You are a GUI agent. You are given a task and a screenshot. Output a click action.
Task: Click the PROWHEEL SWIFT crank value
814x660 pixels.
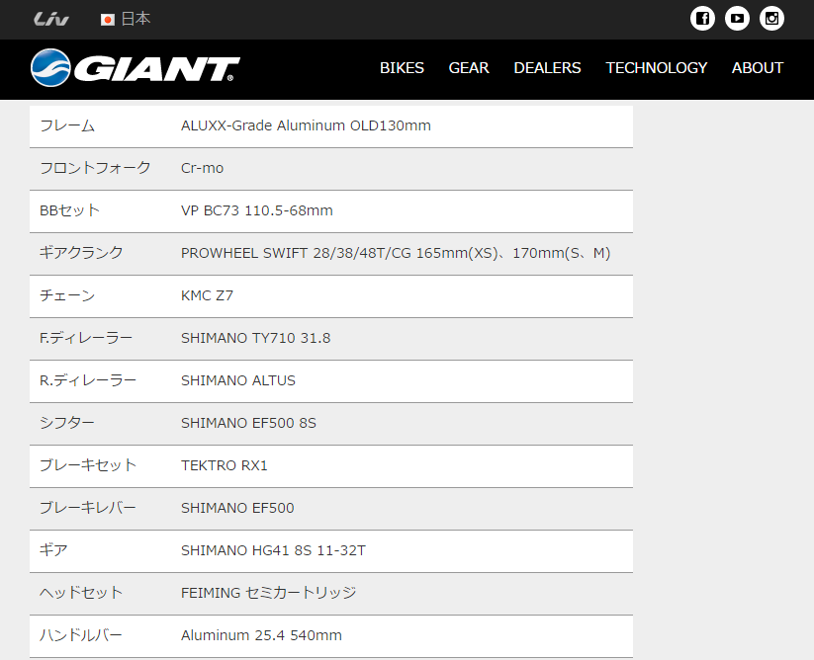396,253
